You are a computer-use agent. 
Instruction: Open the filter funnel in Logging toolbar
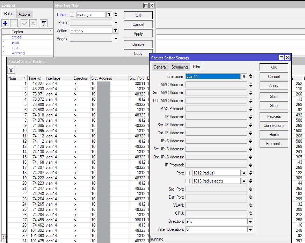click(43, 23)
